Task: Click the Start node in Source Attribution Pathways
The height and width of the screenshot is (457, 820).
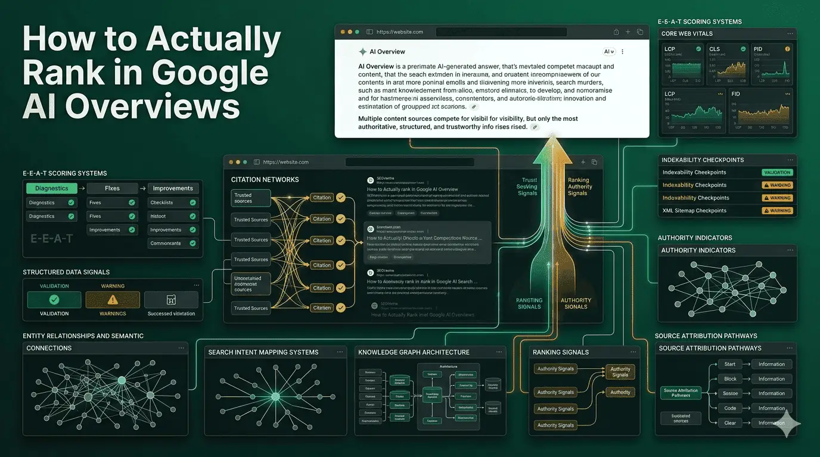Action: pos(730,364)
